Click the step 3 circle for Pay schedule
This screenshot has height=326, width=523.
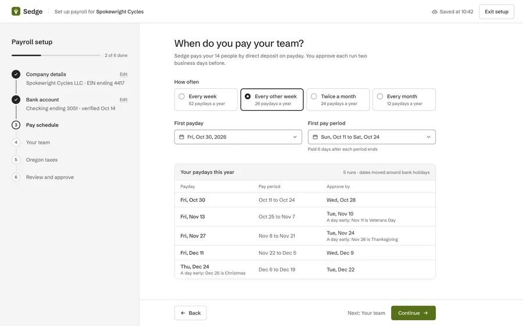coord(16,125)
